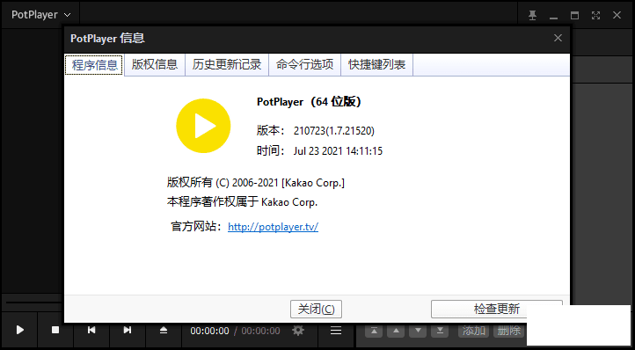Viewport: 635px width, 350px height.
Task: Switch to the 版权信息 tab
Action: (x=155, y=64)
